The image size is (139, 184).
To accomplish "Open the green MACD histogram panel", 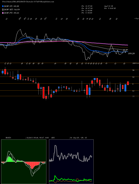I will point(24,162).
